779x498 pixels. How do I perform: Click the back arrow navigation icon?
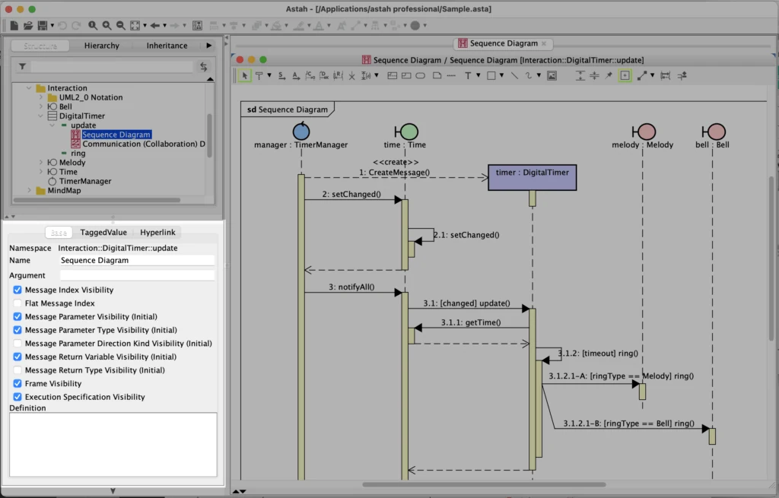click(155, 25)
